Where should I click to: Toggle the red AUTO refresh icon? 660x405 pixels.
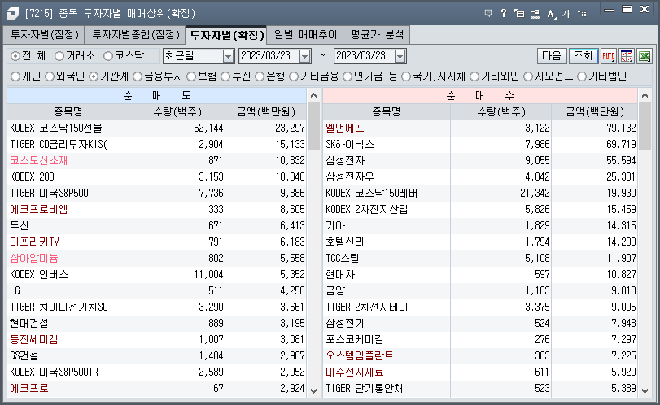(x=608, y=56)
